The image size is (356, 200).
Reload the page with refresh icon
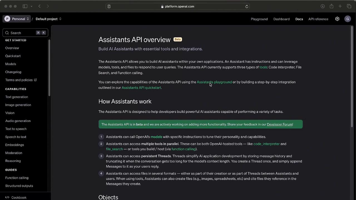click(x=246, y=6)
